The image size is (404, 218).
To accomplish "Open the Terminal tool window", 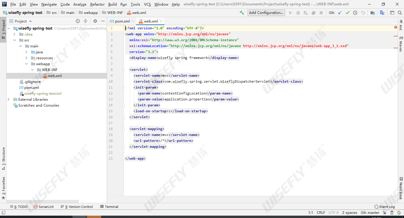I will (109, 207).
